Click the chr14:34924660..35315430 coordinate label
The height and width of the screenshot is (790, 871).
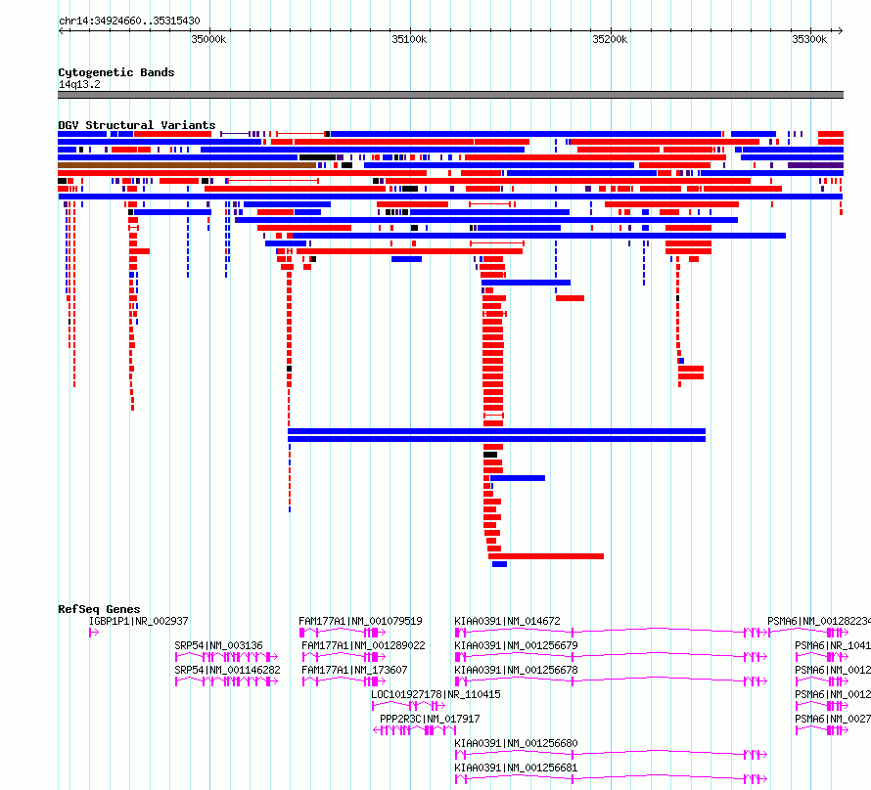(129, 21)
